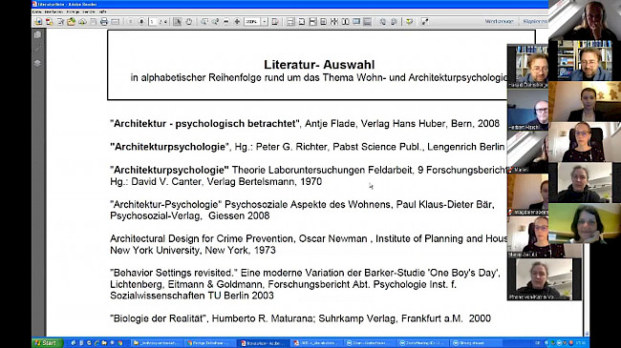Click the second toolbar icon with red PDF symbol
The height and width of the screenshot is (348, 621).
click(49, 22)
